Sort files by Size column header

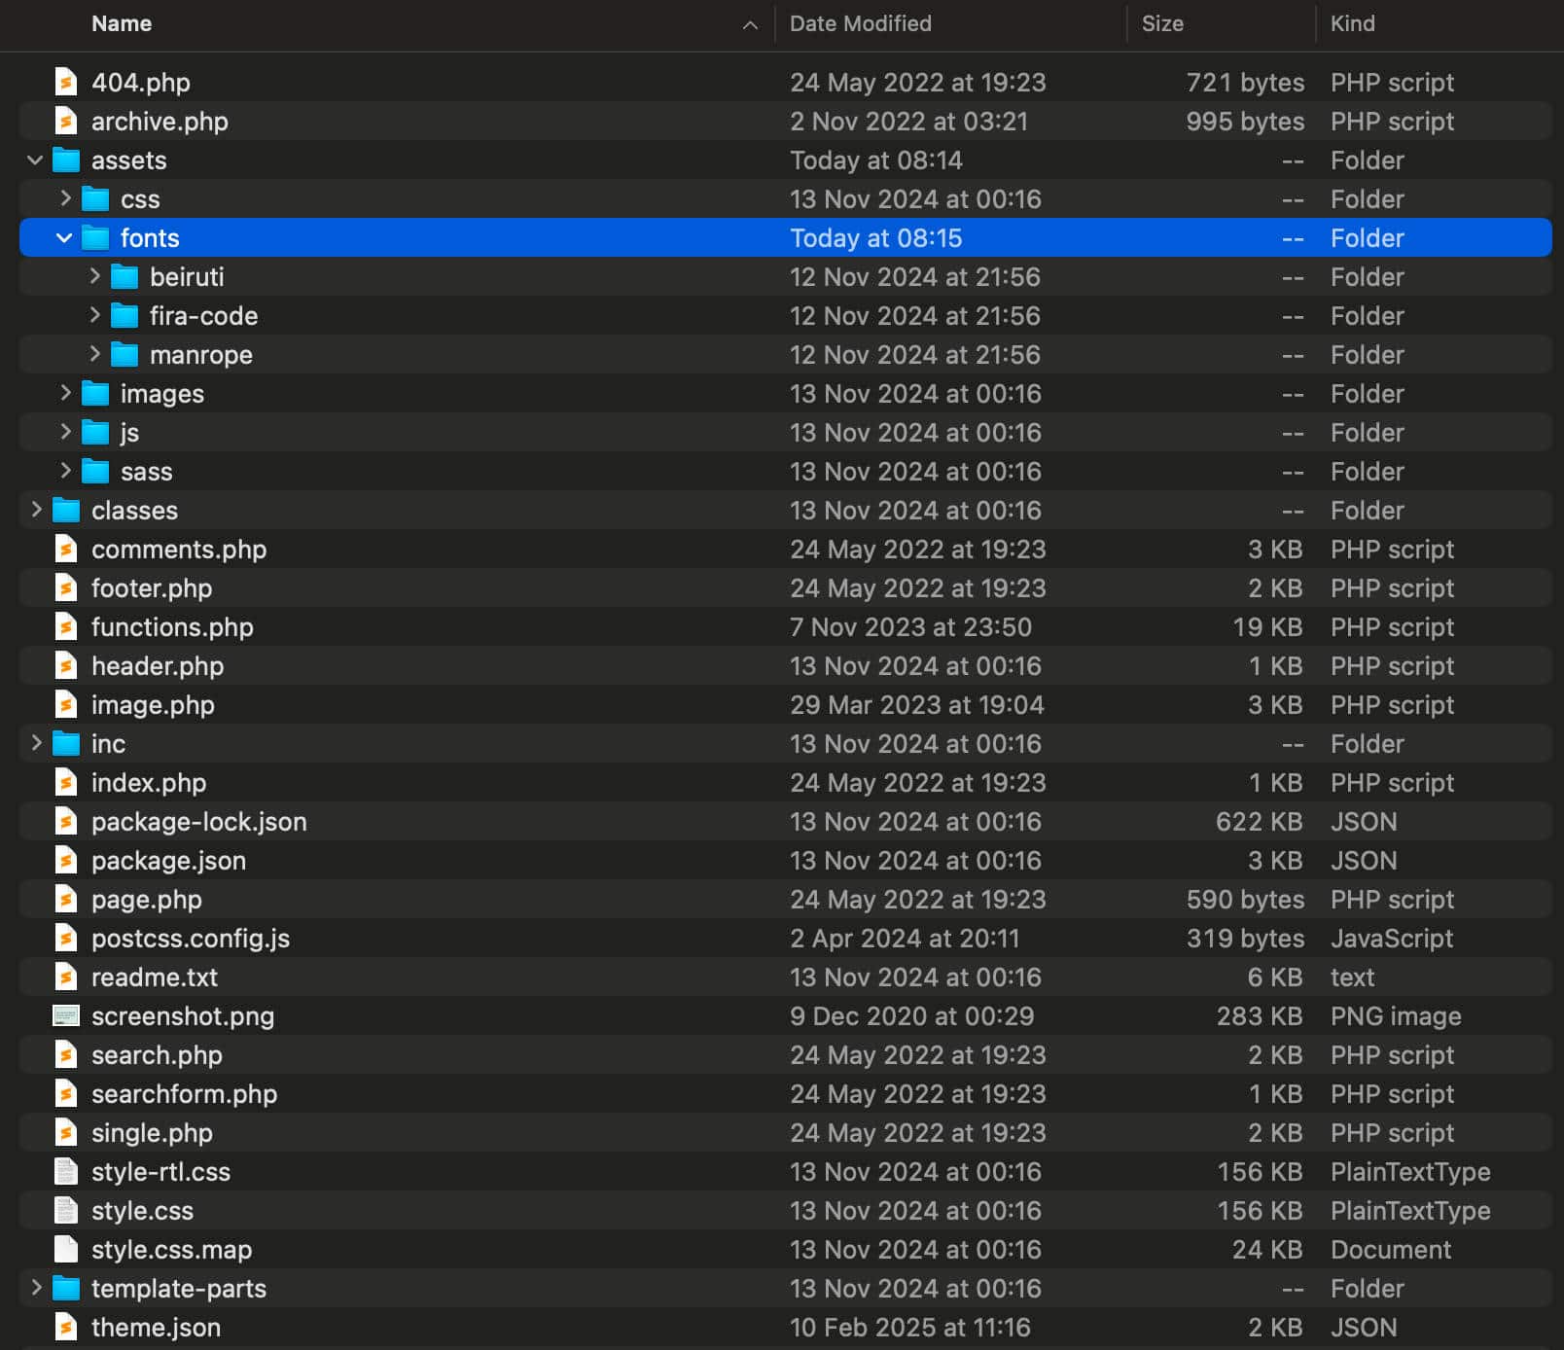tap(1162, 23)
